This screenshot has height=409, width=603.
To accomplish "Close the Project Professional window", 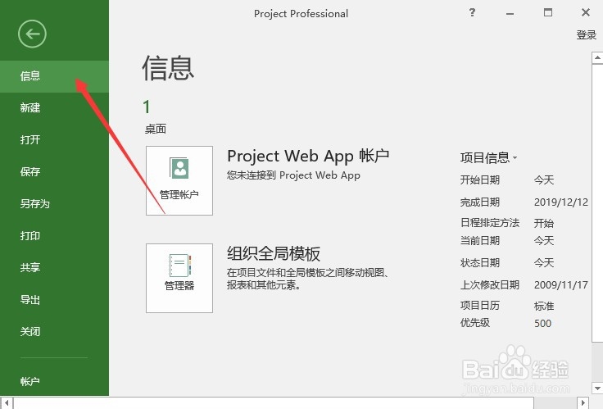I will click(x=586, y=12).
